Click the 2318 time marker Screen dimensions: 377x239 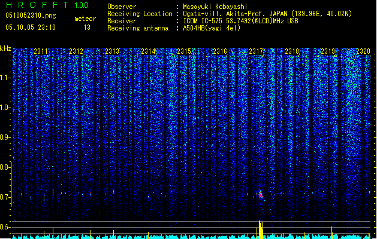292,51
